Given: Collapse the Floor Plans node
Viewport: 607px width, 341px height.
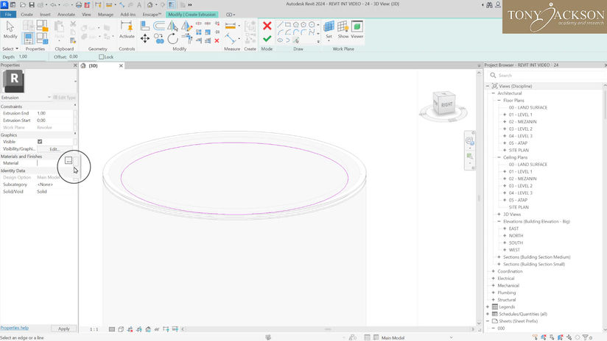Looking at the screenshot, I should 499,101.
